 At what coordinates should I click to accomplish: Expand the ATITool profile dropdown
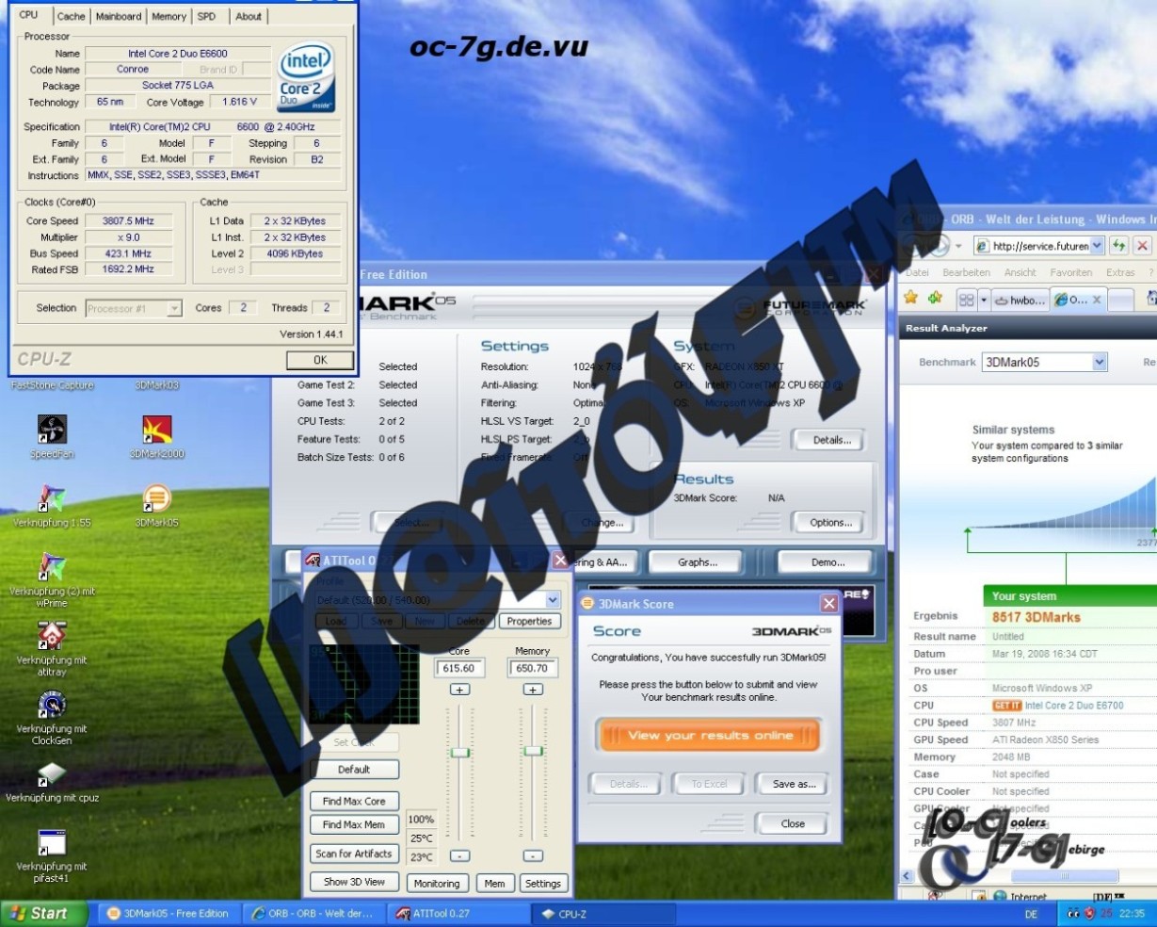click(x=553, y=600)
